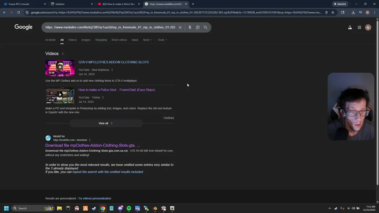Image resolution: width=379 pixels, height=213 pixels.
Task: Open the Chrome three-dot menu
Action: 375,12
